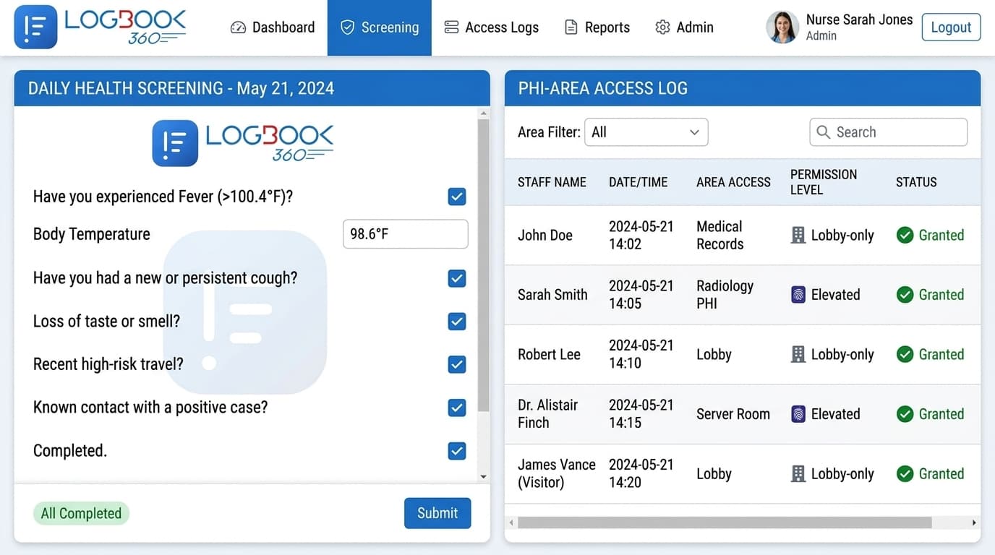Click Dr. Alistair Finch's Granted checkmark icon
This screenshot has width=995, height=555.
(905, 414)
